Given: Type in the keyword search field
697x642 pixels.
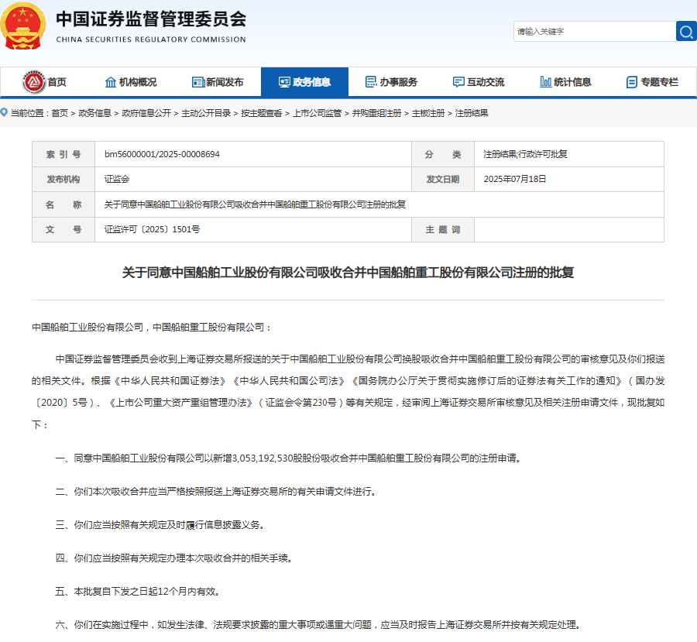Looking at the screenshot, I should [x=593, y=31].
